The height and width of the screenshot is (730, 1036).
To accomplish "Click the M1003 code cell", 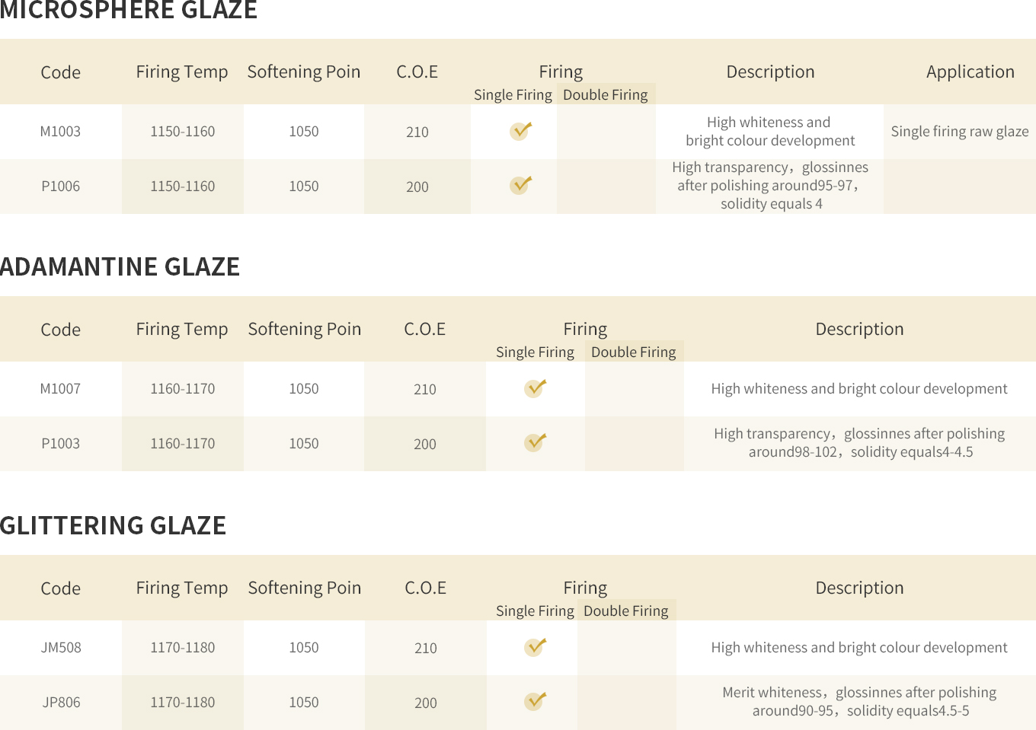I will tap(60, 131).
